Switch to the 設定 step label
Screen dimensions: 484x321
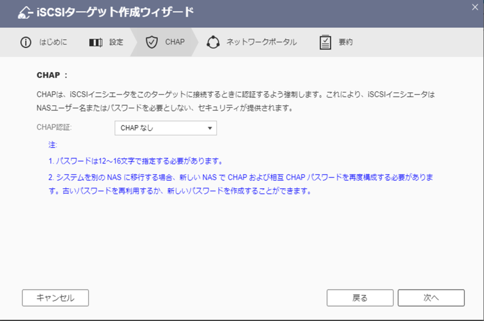click(116, 42)
